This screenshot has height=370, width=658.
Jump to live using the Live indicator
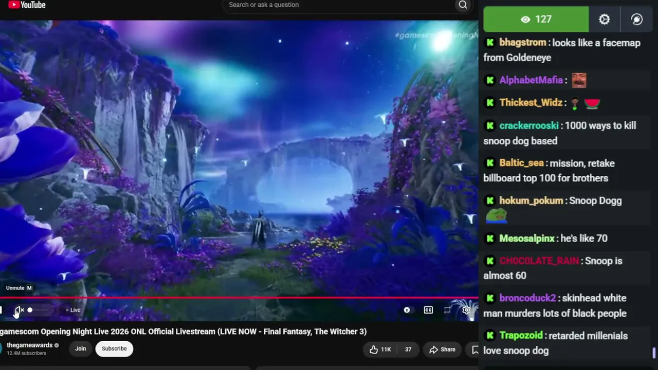[73, 310]
